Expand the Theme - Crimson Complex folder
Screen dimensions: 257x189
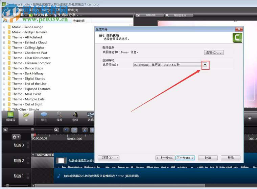pyautogui.click(x=4, y=63)
